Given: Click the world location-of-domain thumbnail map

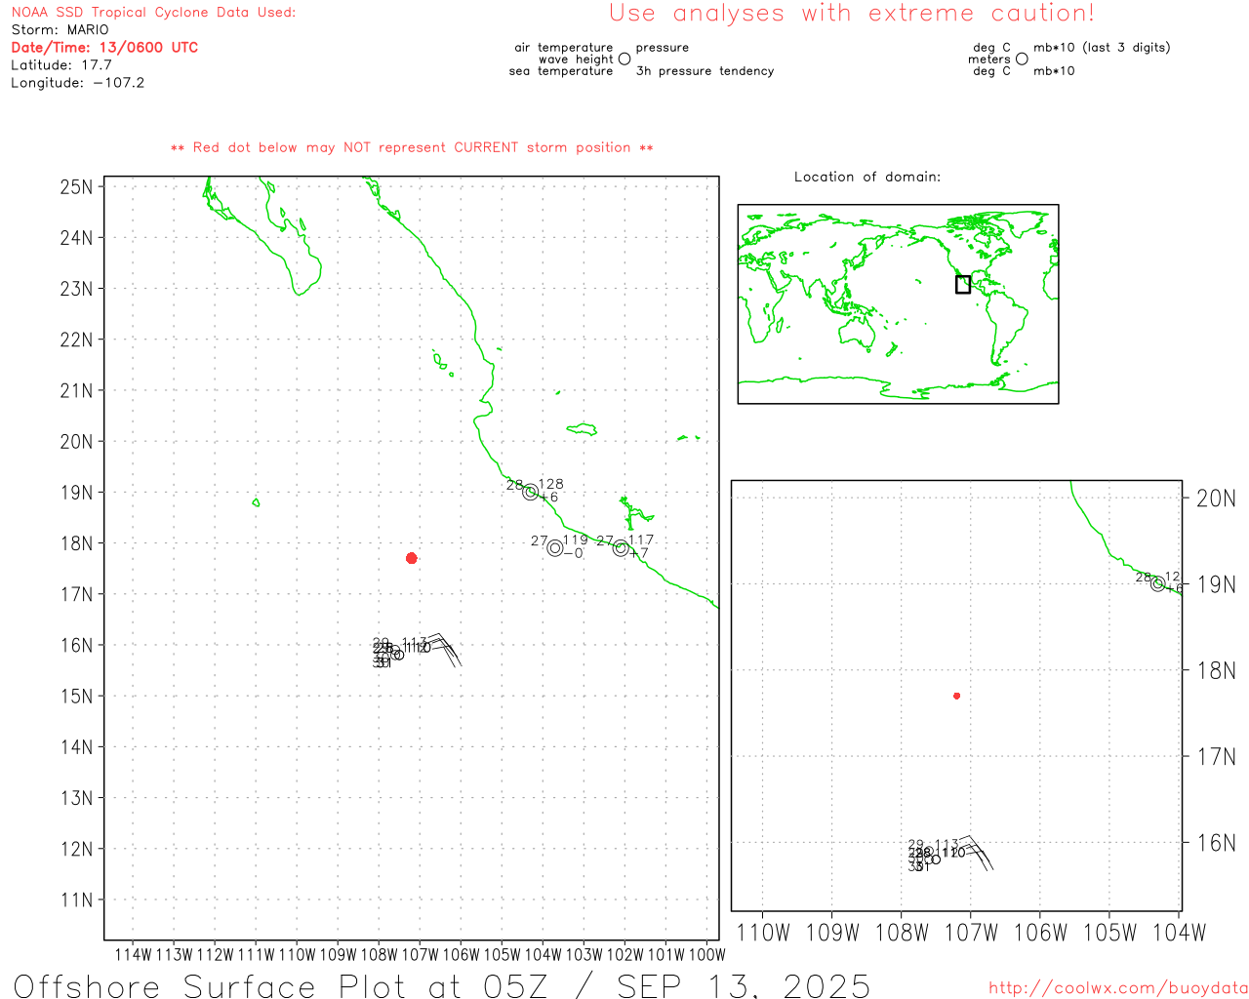Looking at the screenshot, I should 898,303.
